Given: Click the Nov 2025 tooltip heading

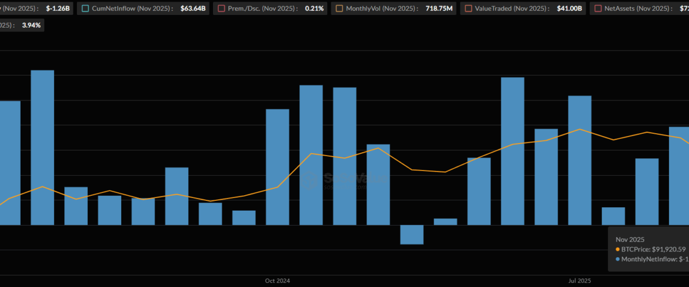Looking at the screenshot, I should pos(630,239).
